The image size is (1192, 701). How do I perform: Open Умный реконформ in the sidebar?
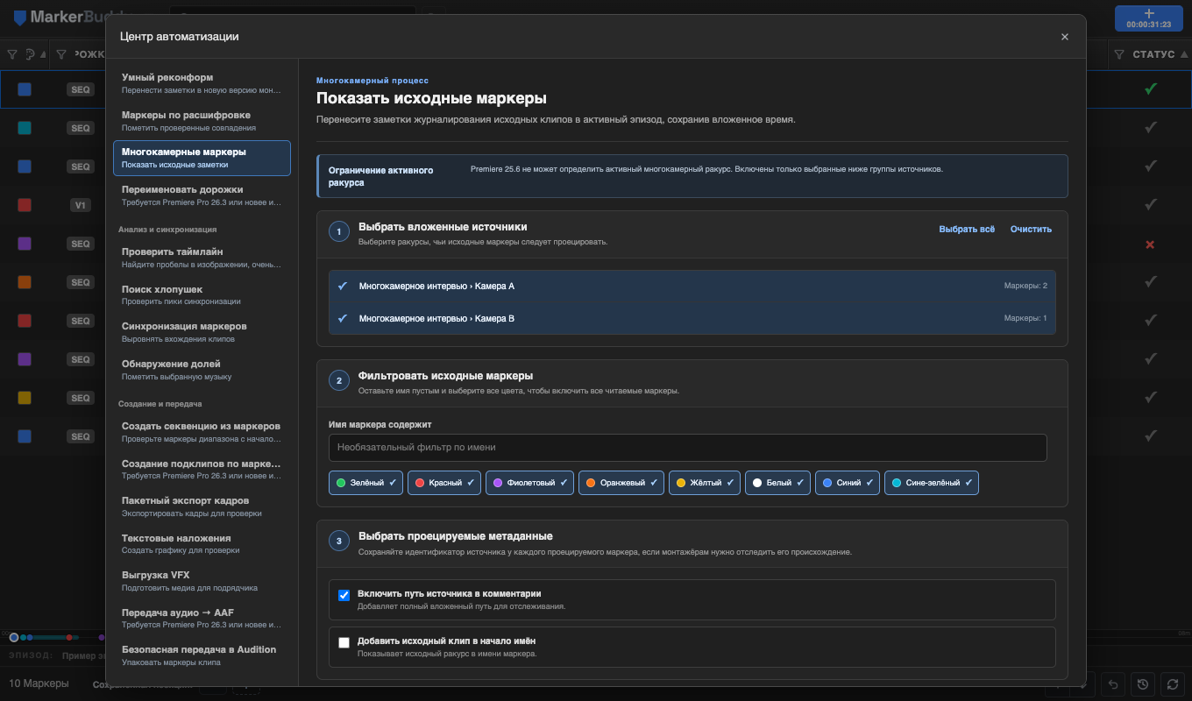click(202, 83)
